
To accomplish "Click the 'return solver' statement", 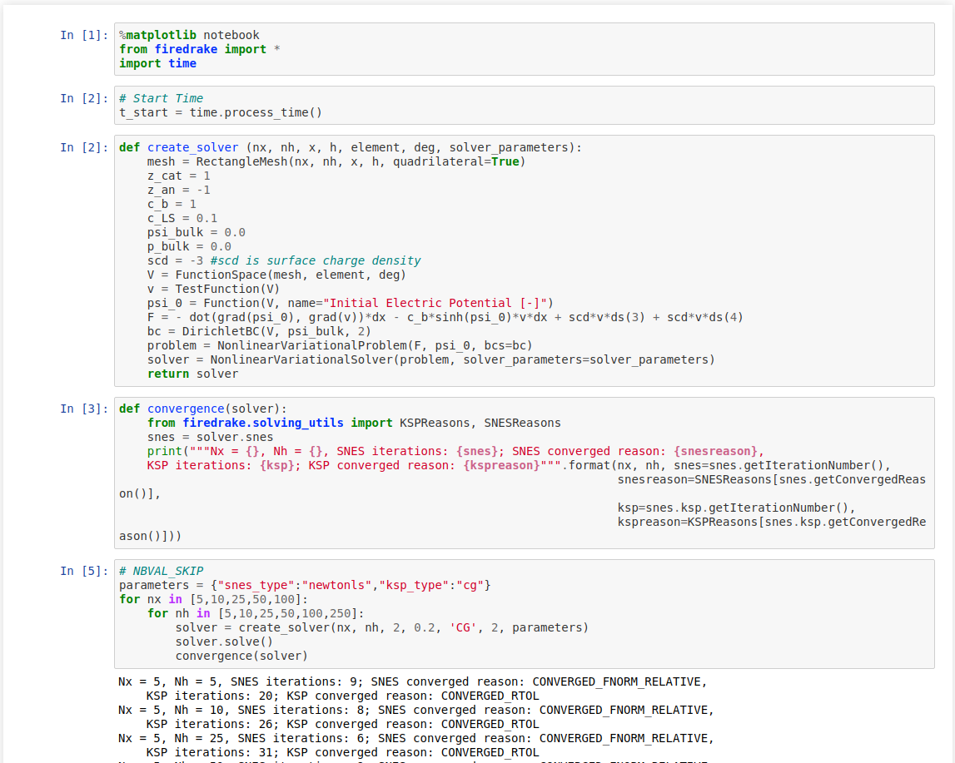I will 192,374.
